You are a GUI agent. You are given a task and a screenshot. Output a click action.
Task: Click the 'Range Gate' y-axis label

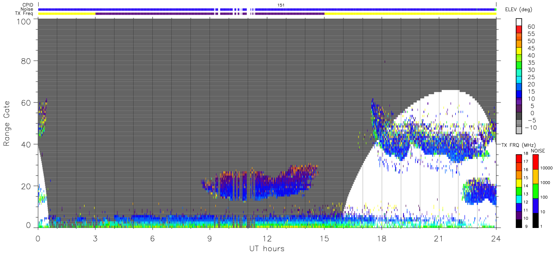7,123
